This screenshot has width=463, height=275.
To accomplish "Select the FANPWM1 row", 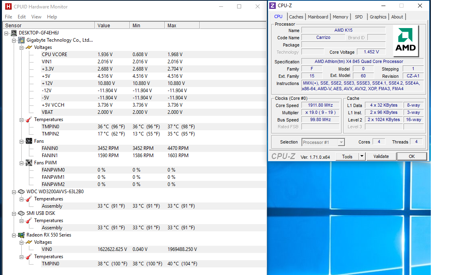I will [x=154, y=177].
